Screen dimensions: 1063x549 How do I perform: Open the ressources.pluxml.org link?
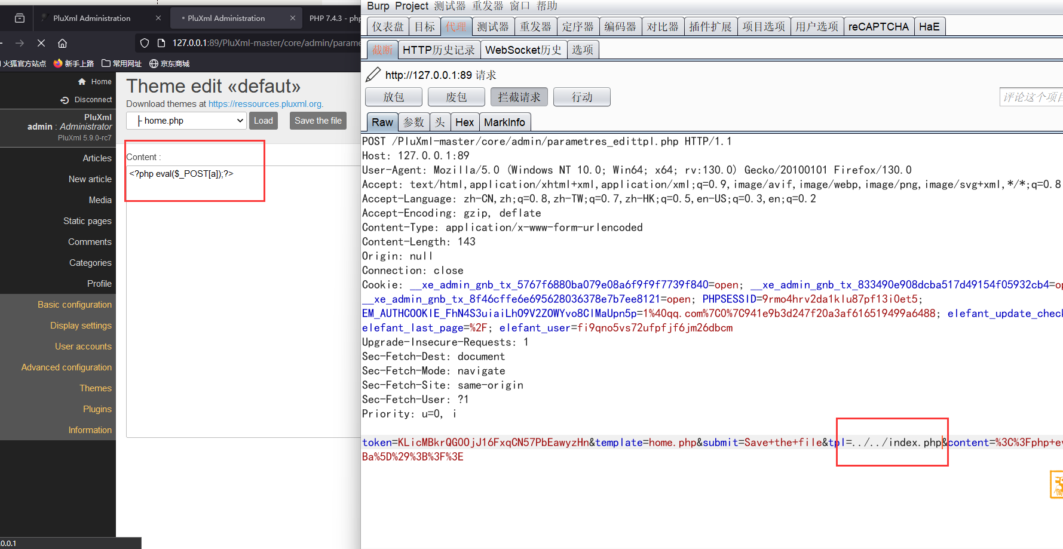pyautogui.click(x=265, y=104)
